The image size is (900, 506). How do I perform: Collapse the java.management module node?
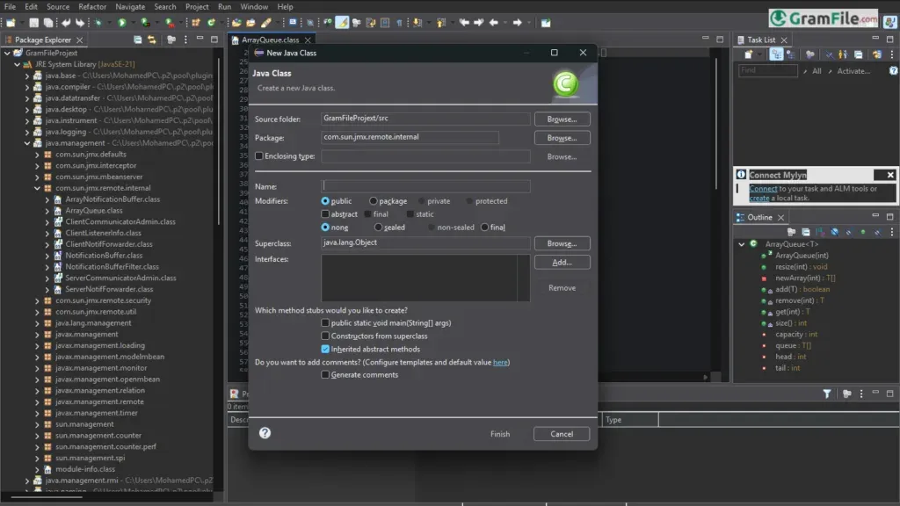pos(27,143)
